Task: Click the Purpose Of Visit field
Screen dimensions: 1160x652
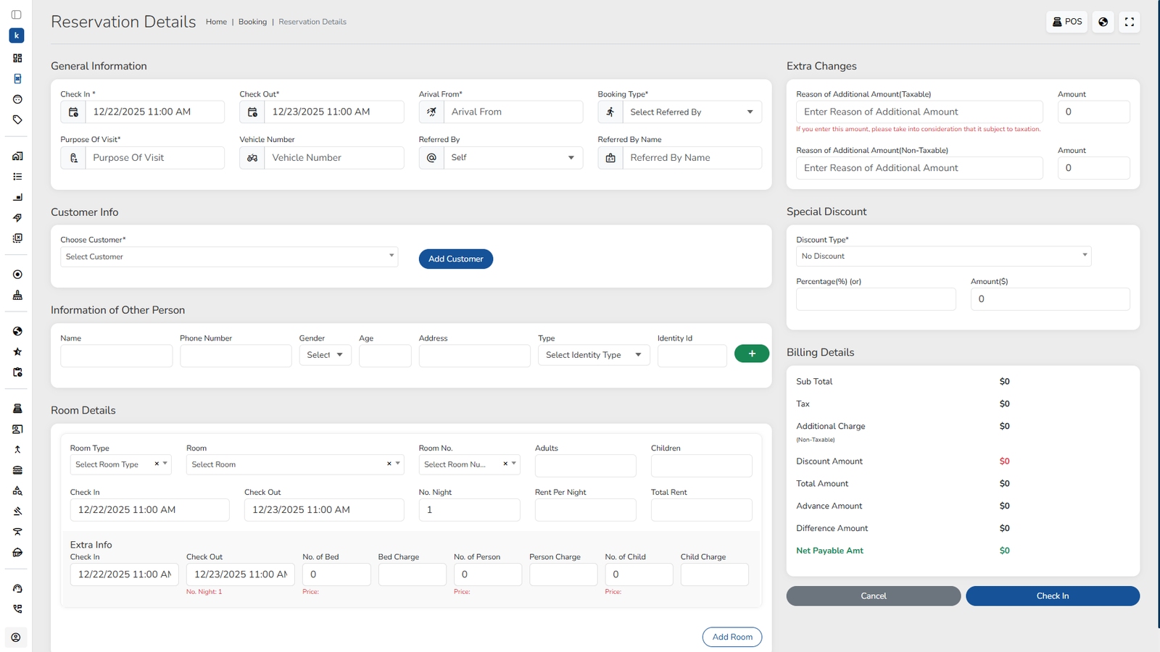Action: coord(154,158)
